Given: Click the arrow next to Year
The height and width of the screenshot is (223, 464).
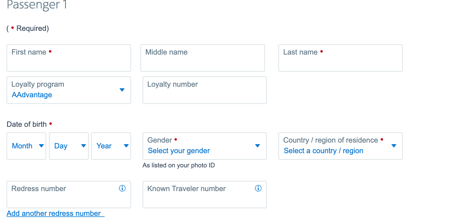Looking at the screenshot, I should (126, 146).
